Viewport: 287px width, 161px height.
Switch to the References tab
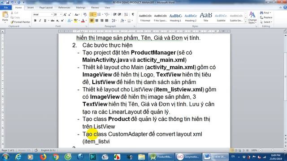pos(64,8)
